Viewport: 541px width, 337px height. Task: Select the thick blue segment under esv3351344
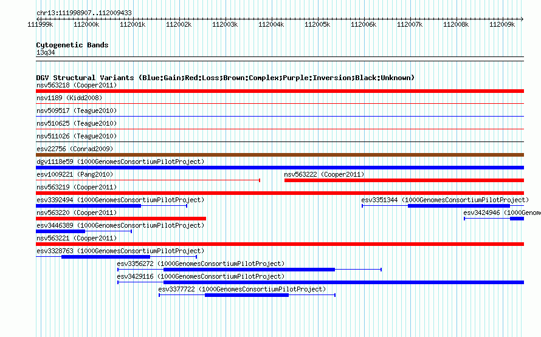tap(459, 206)
